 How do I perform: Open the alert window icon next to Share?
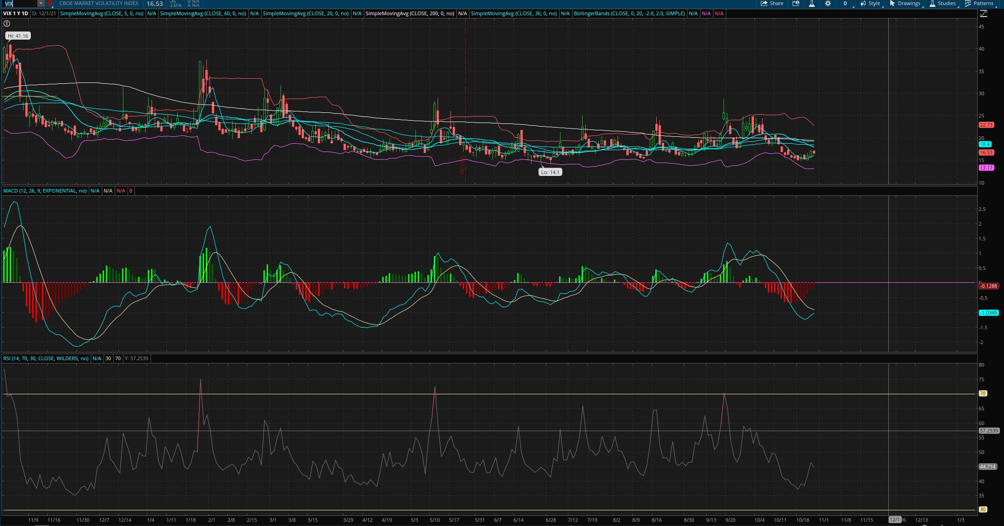(x=795, y=4)
